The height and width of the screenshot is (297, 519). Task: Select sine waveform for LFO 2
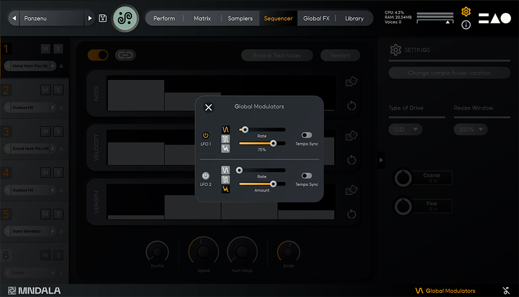[225, 171]
